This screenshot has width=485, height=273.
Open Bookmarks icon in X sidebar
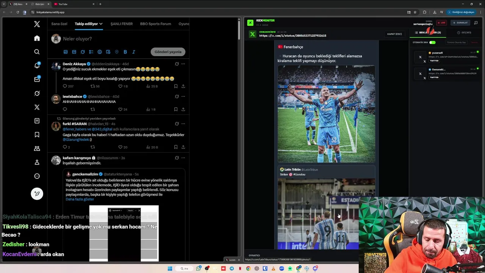tap(37, 135)
